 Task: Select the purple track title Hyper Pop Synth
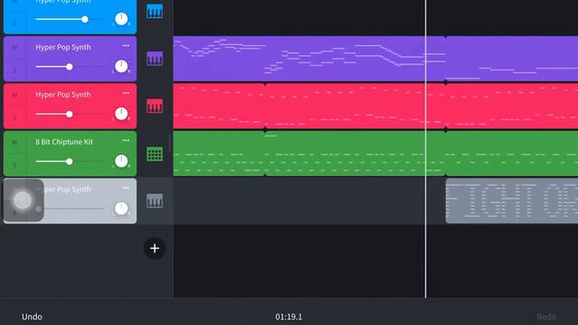coord(63,47)
